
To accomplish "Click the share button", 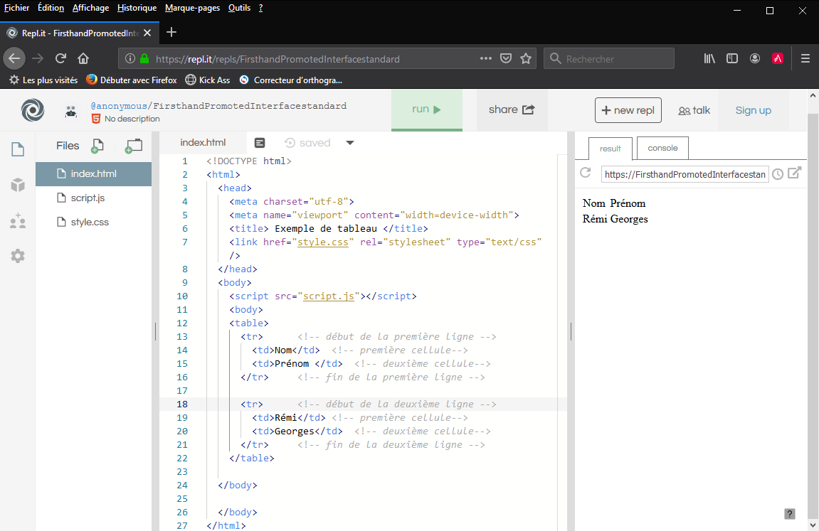I will [x=512, y=109].
